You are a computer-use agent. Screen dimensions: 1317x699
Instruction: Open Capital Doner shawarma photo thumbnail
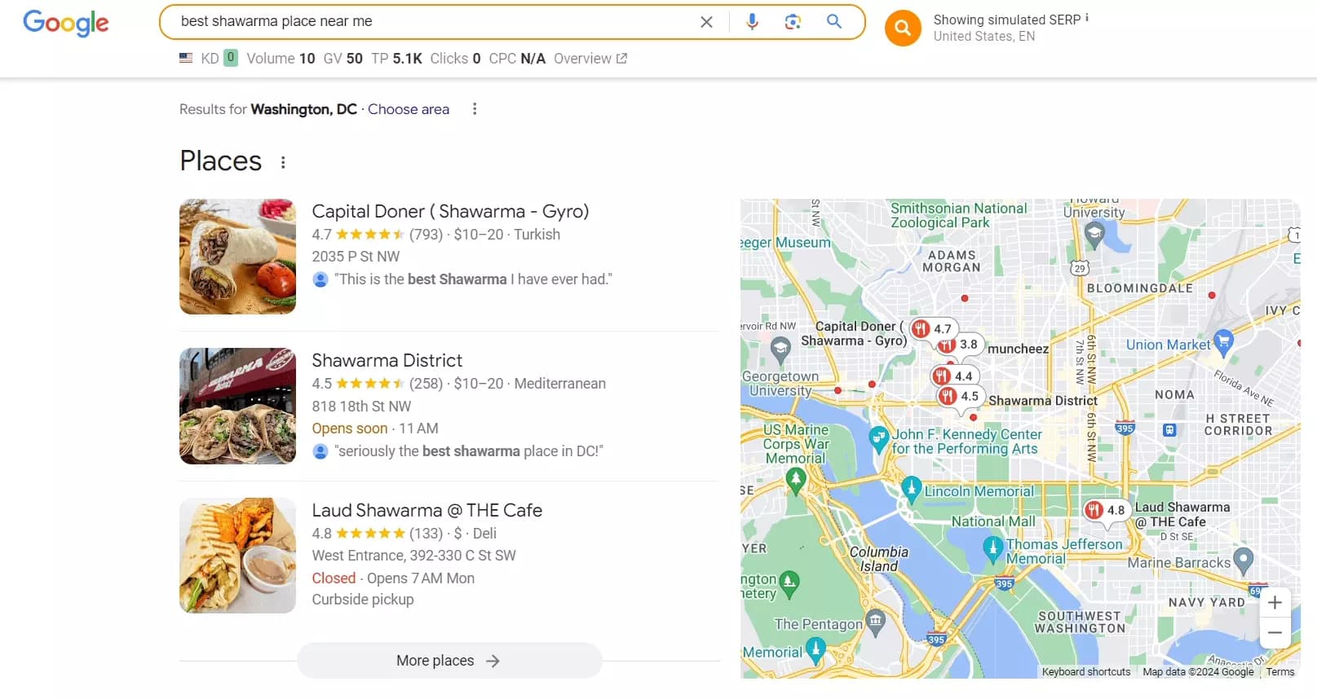click(237, 257)
